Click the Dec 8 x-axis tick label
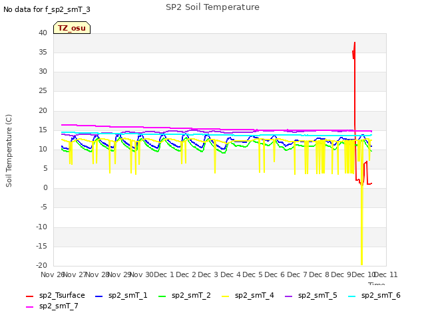This screenshot has width=426, height=319. coord(319,274)
